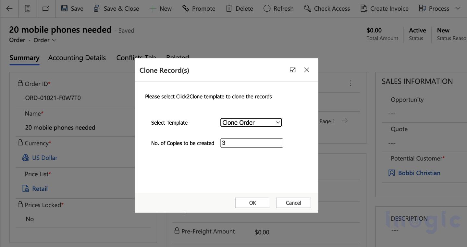Click the number of copies field
This screenshot has width=467, height=247.
click(252, 143)
